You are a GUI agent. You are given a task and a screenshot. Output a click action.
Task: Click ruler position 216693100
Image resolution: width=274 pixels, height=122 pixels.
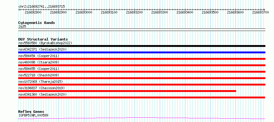(x=109, y=12)
